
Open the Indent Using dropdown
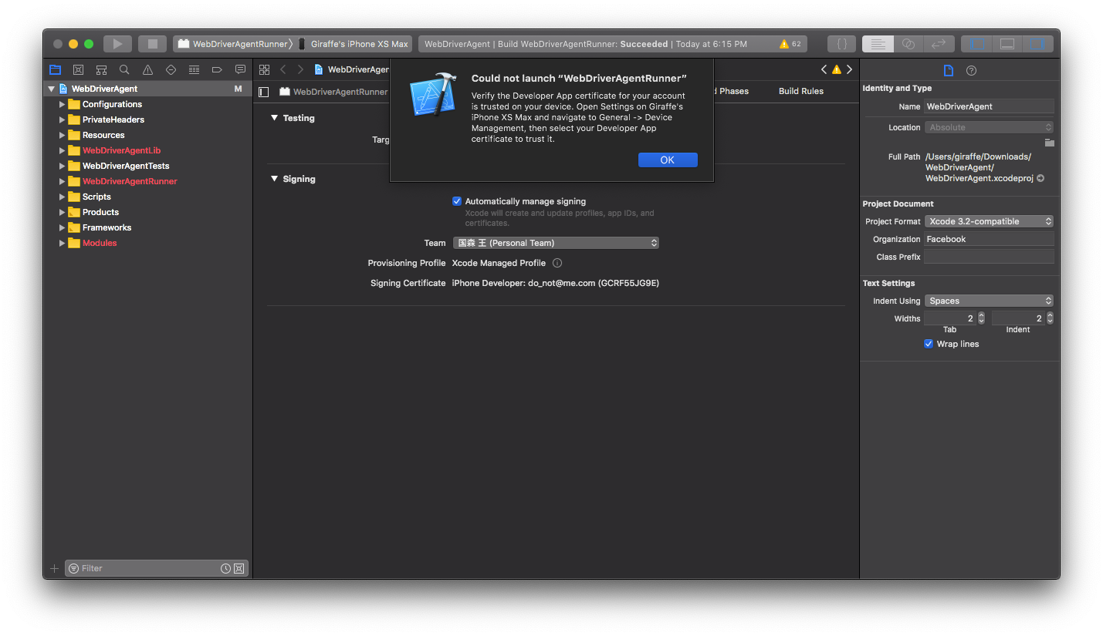pos(989,301)
